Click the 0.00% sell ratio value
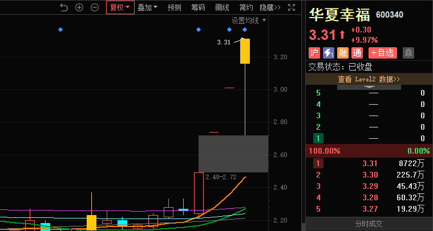Image resolution: width=433 pixels, height=231 pixels. coord(419,151)
